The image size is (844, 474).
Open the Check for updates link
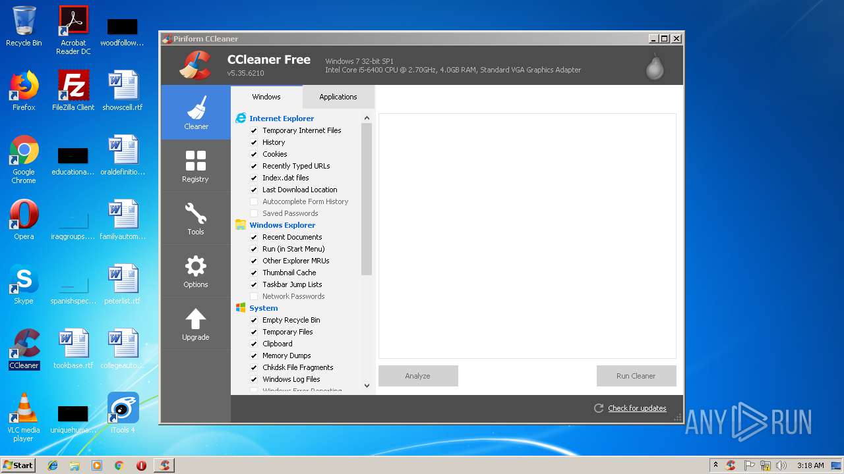click(x=637, y=408)
